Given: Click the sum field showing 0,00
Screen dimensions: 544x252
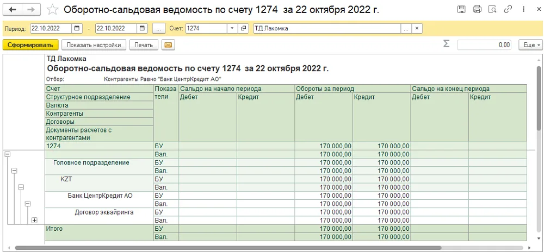Looking at the screenshot, I should (485, 45).
